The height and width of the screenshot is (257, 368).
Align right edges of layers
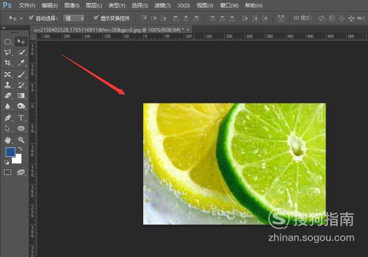196,18
